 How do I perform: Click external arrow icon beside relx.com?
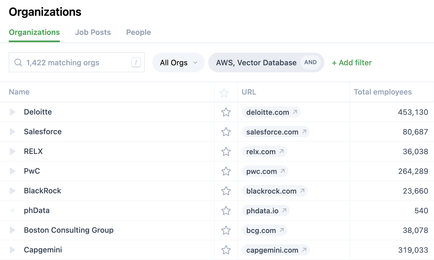click(281, 151)
